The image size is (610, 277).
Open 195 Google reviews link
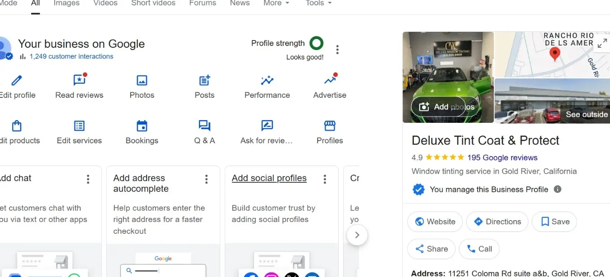pyautogui.click(x=502, y=158)
